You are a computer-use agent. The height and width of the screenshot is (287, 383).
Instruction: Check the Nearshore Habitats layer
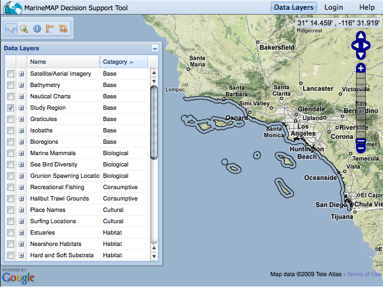pos(10,244)
